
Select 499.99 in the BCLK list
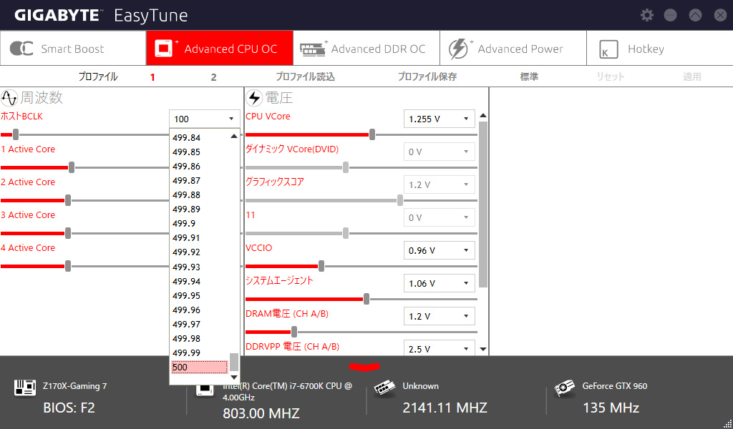pos(200,353)
